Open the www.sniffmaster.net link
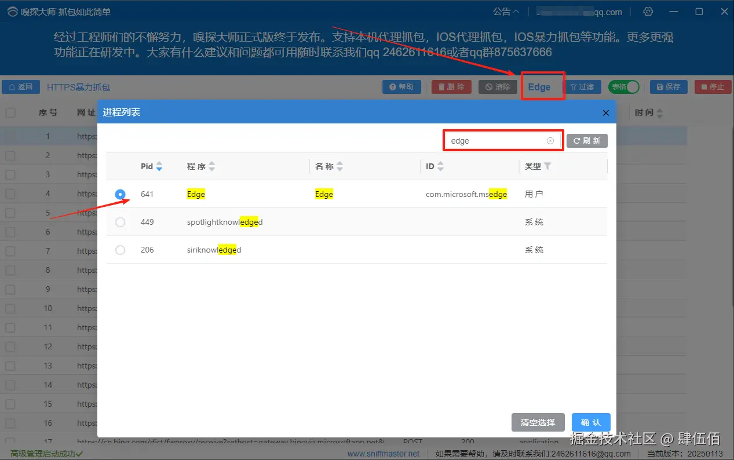The image size is (734, 460). [383, 454]
